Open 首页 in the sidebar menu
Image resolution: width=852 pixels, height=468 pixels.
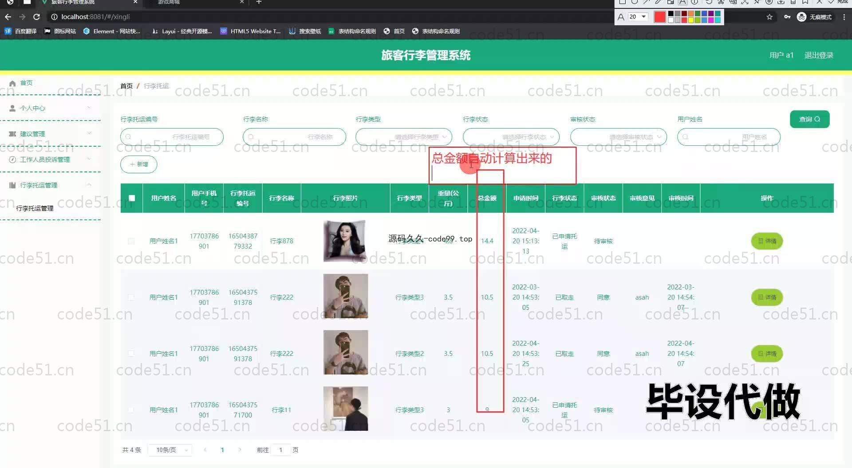coord(26,83)
